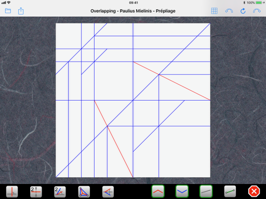Toggle gray crease line type

click(206, 191)
